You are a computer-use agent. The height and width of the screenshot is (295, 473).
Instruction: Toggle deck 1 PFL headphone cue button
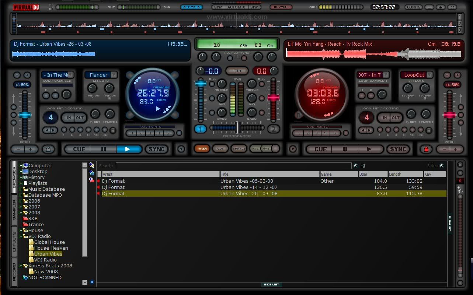coord(201,129)
